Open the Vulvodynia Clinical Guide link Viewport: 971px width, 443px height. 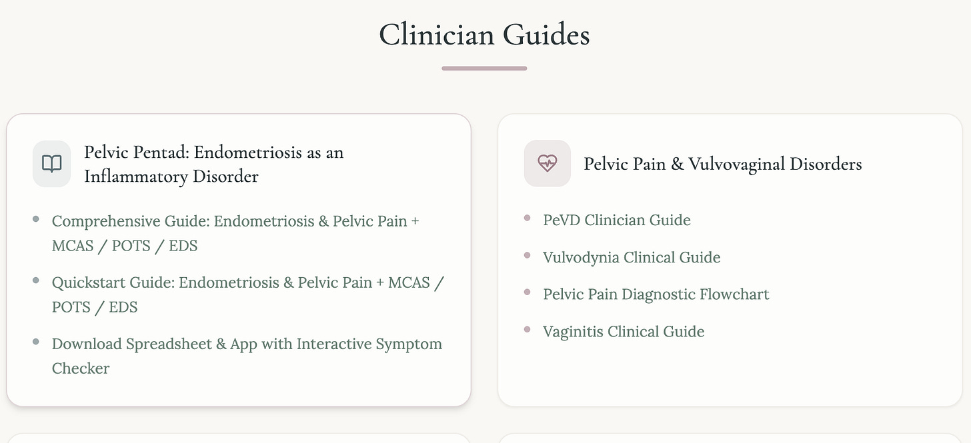pos(632,258)
